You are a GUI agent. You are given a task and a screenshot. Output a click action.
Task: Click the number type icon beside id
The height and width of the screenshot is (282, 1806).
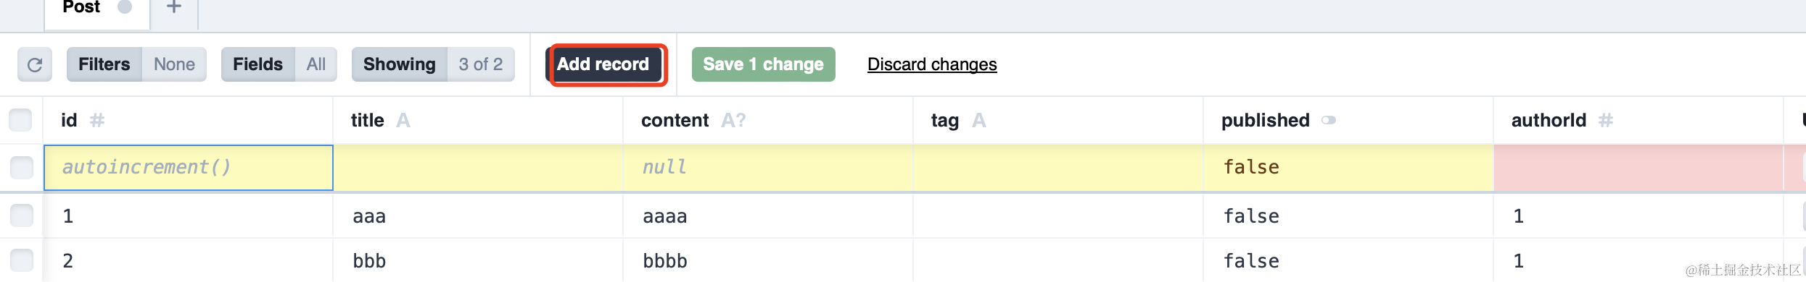coord(97,121)
